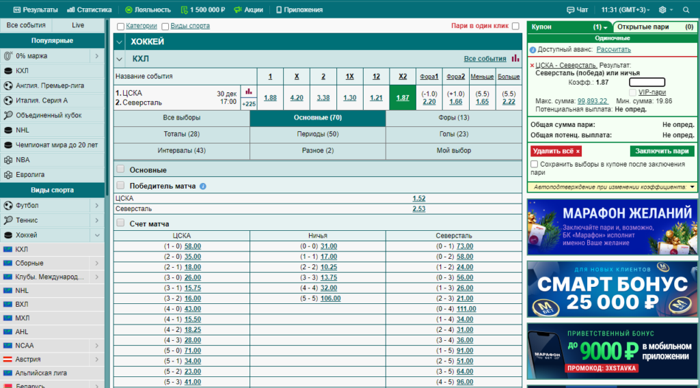Screen dimensions: 700x388
Task: Open match statistics icon for ЦСКА - Северсталь
Action: (249, 92)
